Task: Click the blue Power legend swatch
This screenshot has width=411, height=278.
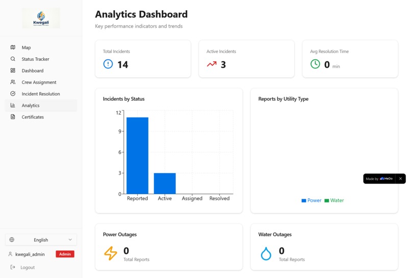Action: click(304, 200)
